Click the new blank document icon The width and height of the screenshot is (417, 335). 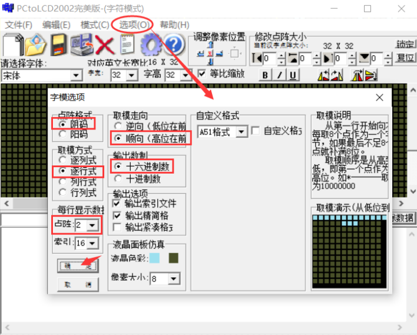click(x=14, y=44)
